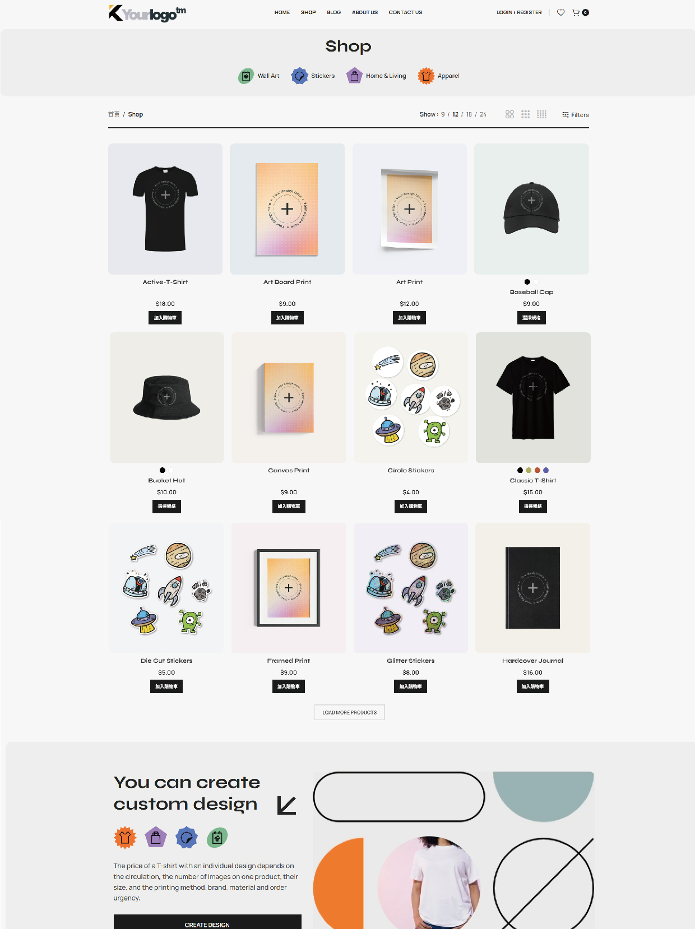Switch to two-column grid view
Screen dimensions: 695x929
pos(509,114)
